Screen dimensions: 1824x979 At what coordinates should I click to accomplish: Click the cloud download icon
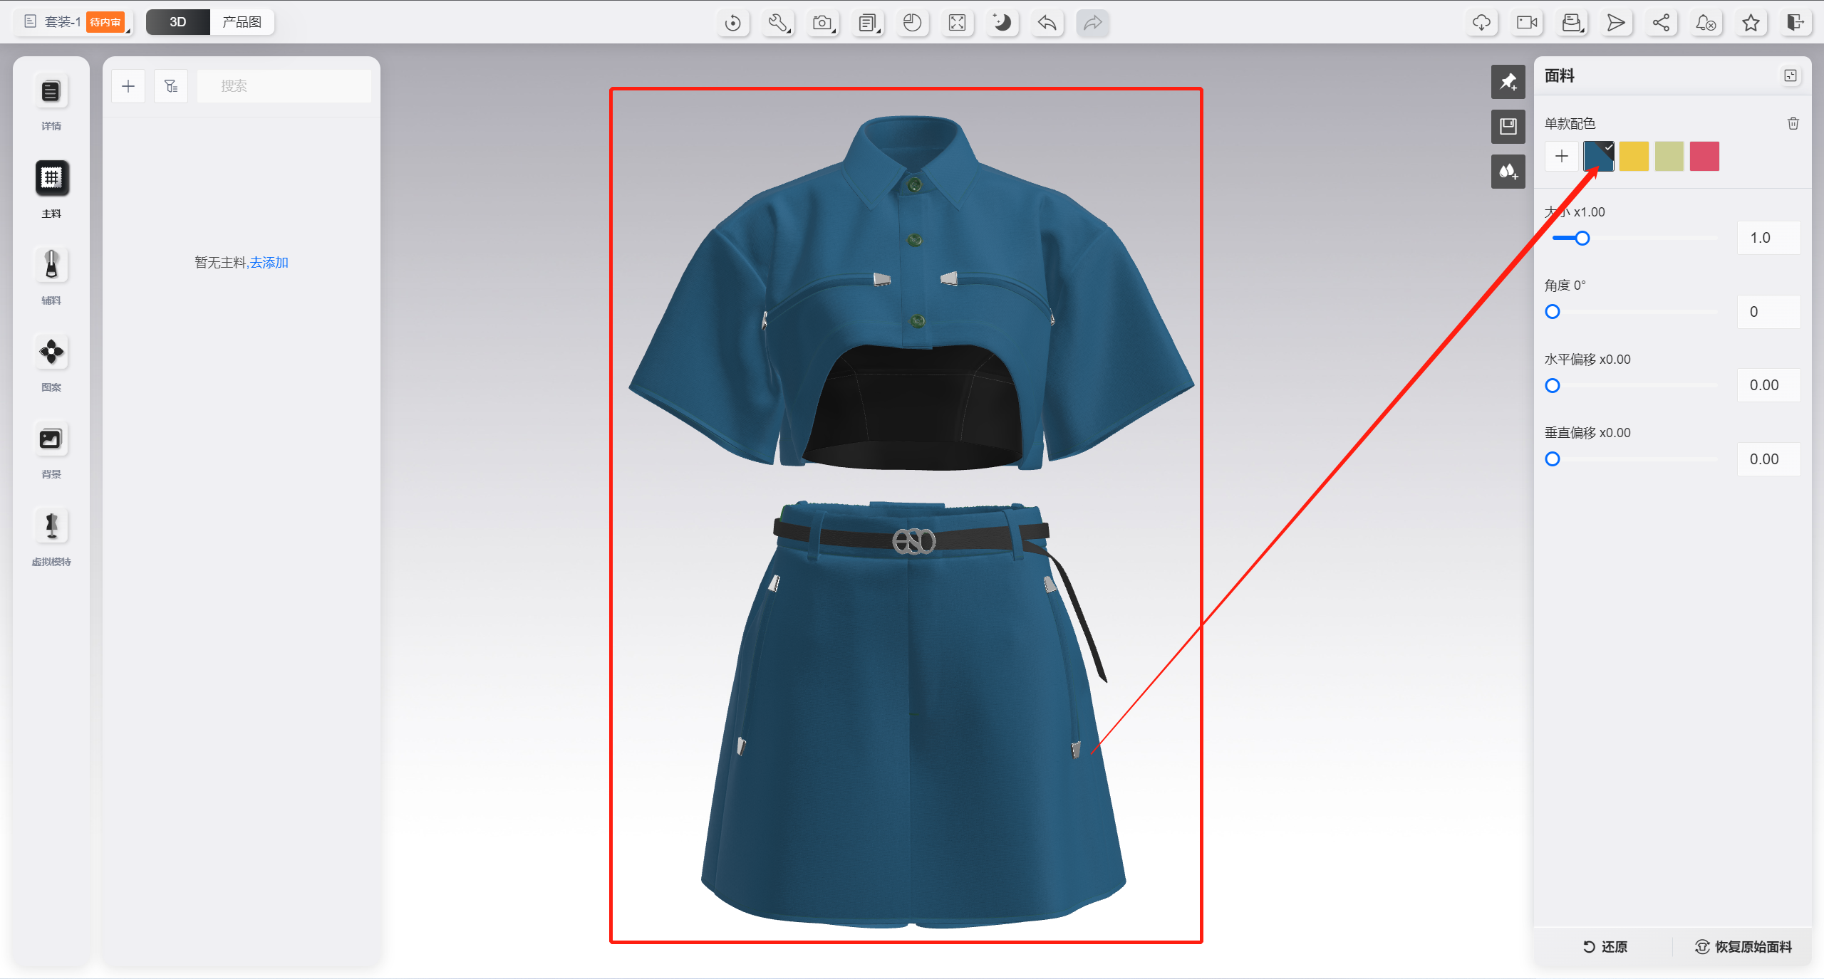(x=1481, y=23)
